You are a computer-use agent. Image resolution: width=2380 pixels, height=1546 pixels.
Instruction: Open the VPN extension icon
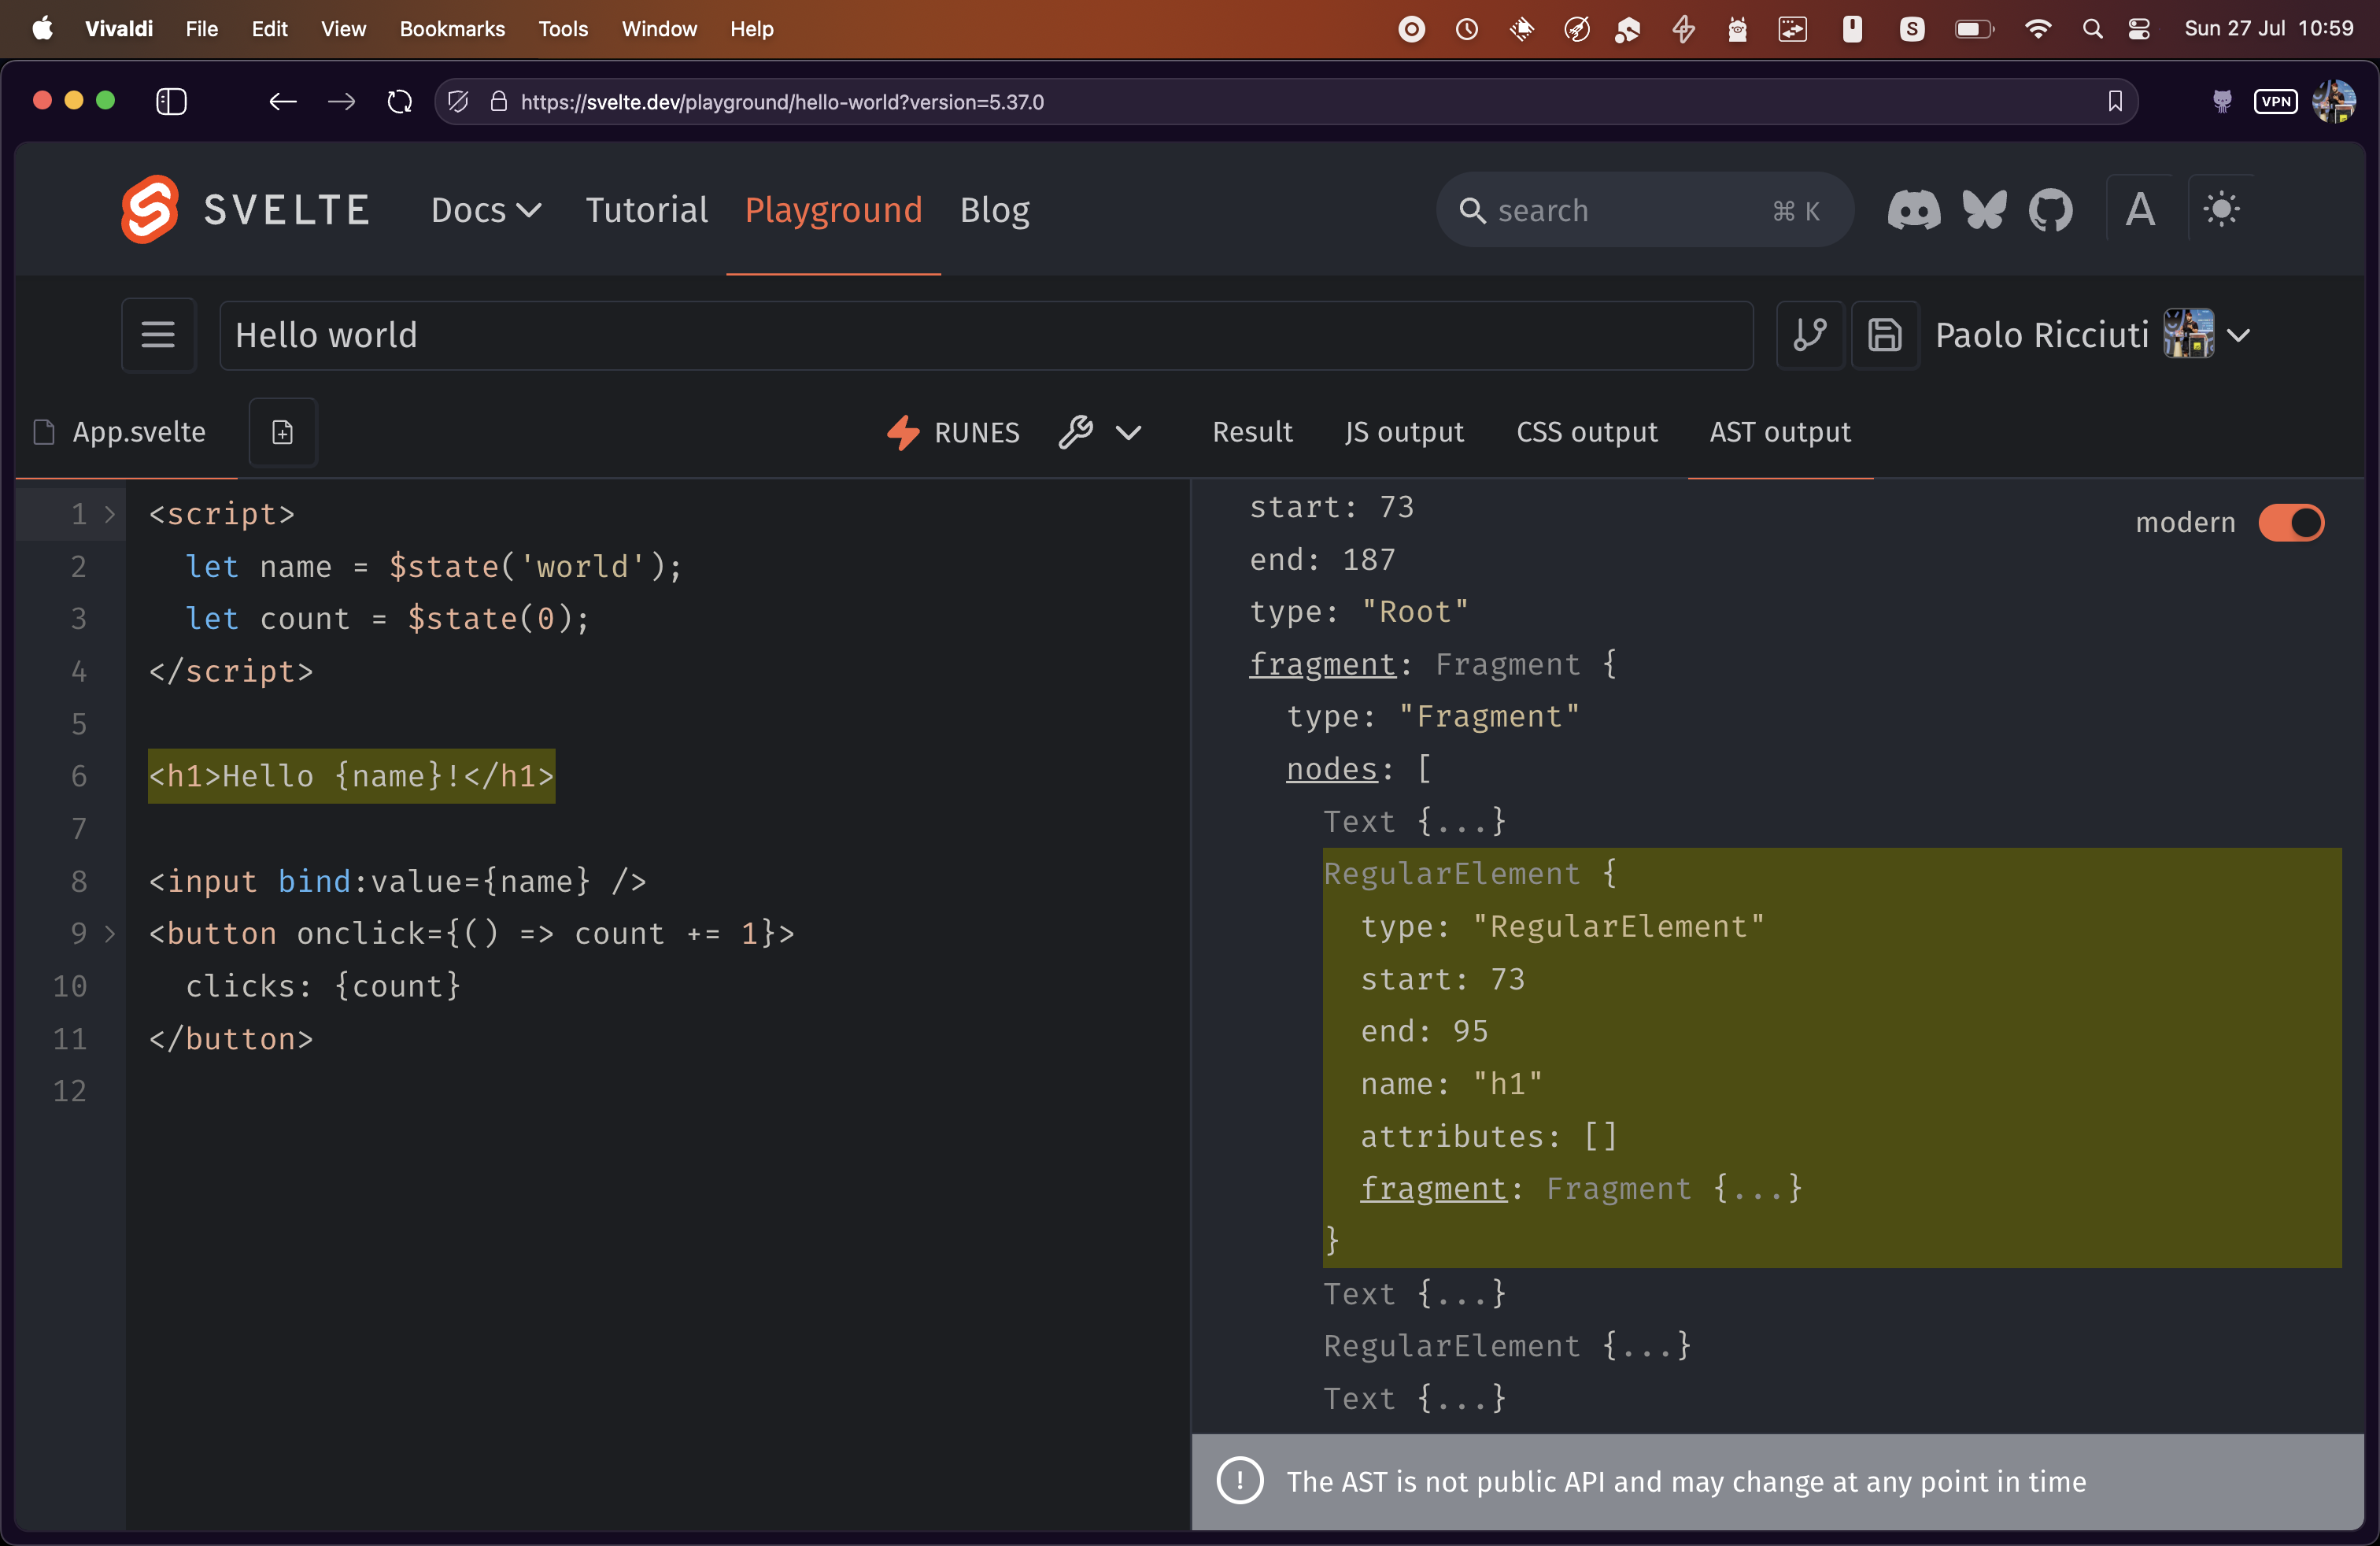[x=2276, y=102]
